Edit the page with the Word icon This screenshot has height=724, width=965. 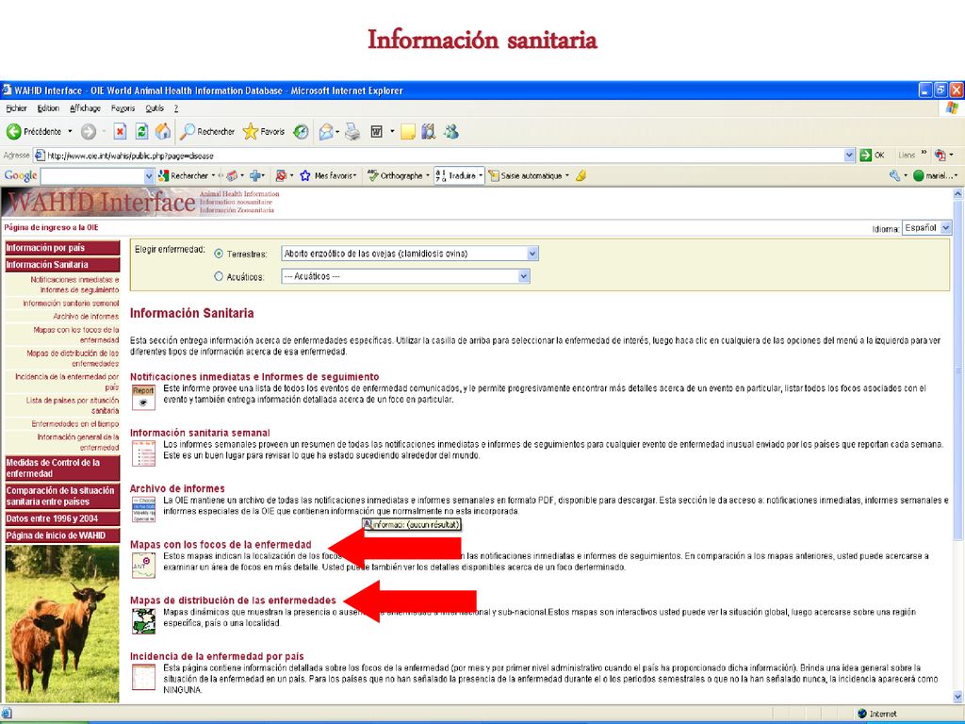click(377, 131)
